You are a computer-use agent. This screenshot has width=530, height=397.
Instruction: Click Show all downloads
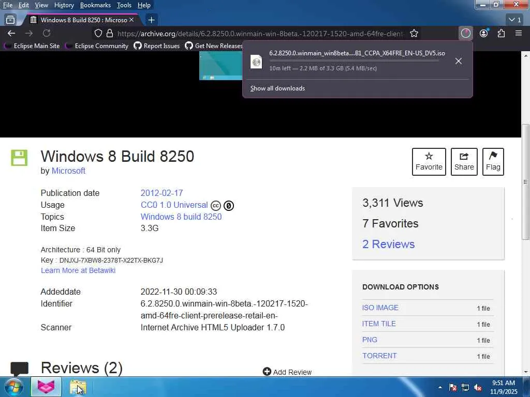point(277,88)
